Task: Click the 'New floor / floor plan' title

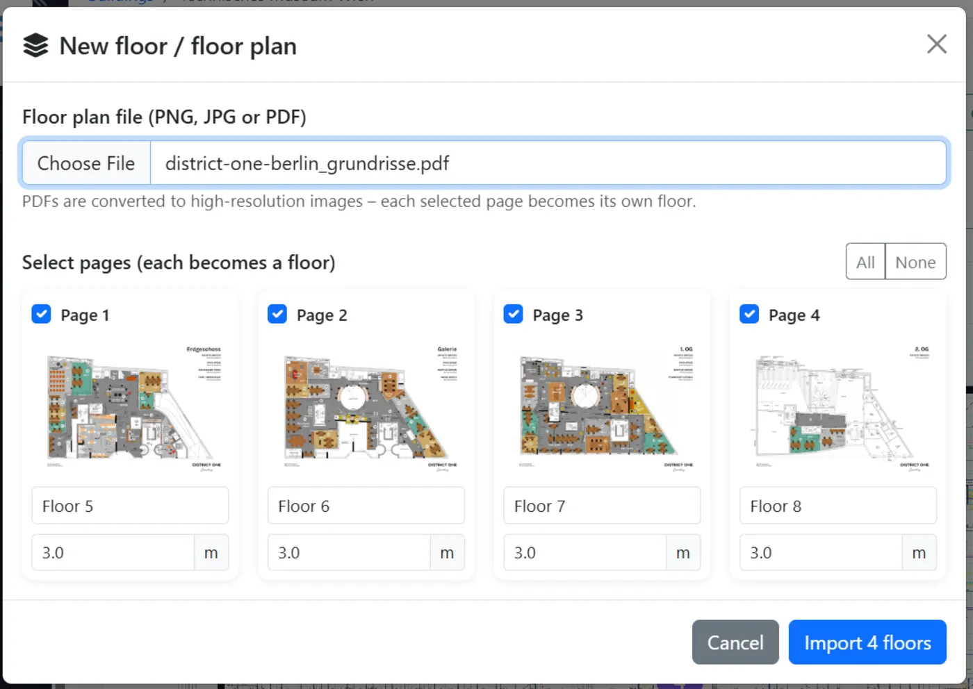Action: (x=178, y=46)
